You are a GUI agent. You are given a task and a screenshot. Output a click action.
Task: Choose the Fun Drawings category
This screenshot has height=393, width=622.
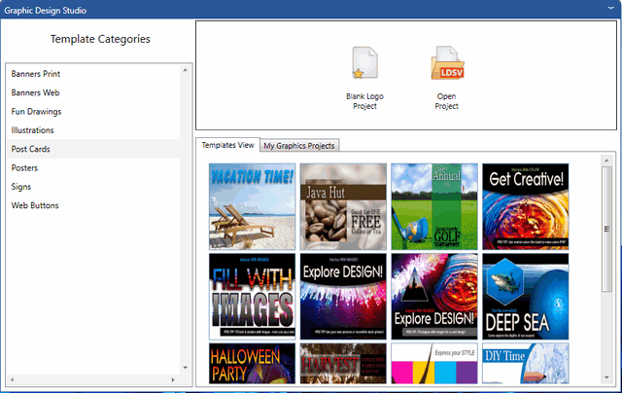click(x=36, y=112)
